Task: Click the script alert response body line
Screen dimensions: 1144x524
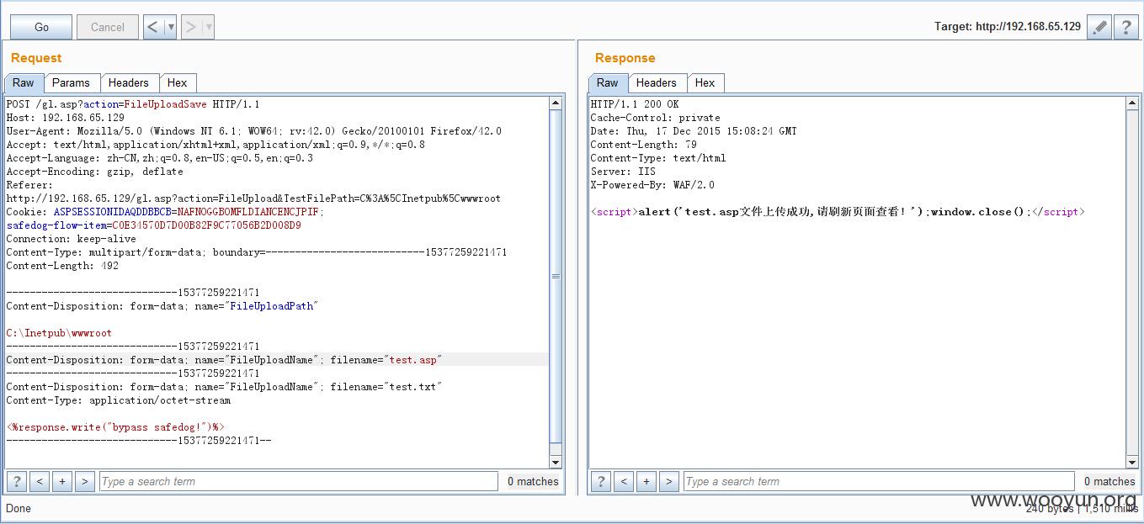Action: click(x=838, y=212)
